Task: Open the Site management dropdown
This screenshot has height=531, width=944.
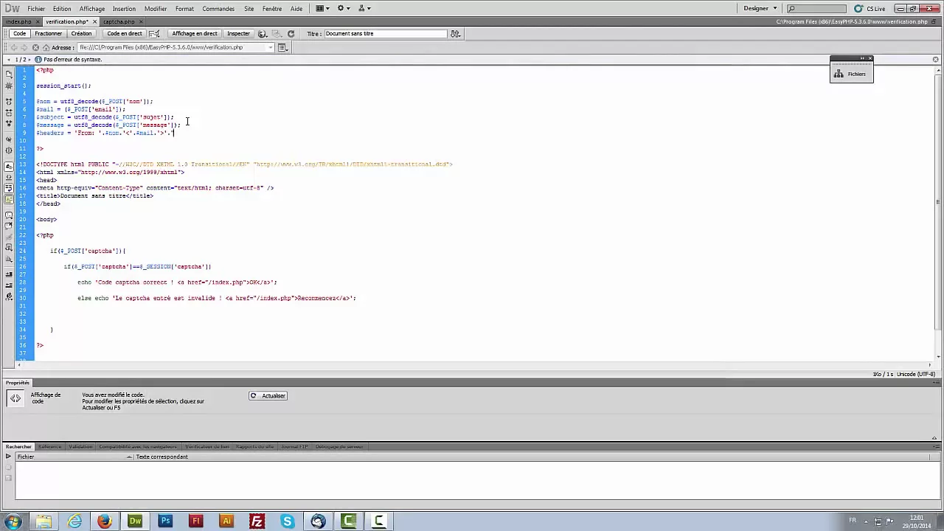Action: click(364, 9)
